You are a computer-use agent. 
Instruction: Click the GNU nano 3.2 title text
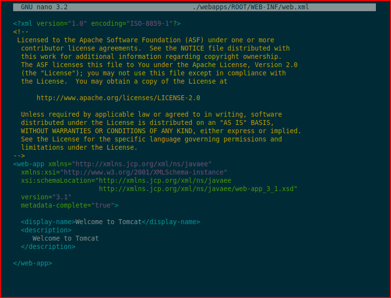pyautogui.click(x=44, y=7)
